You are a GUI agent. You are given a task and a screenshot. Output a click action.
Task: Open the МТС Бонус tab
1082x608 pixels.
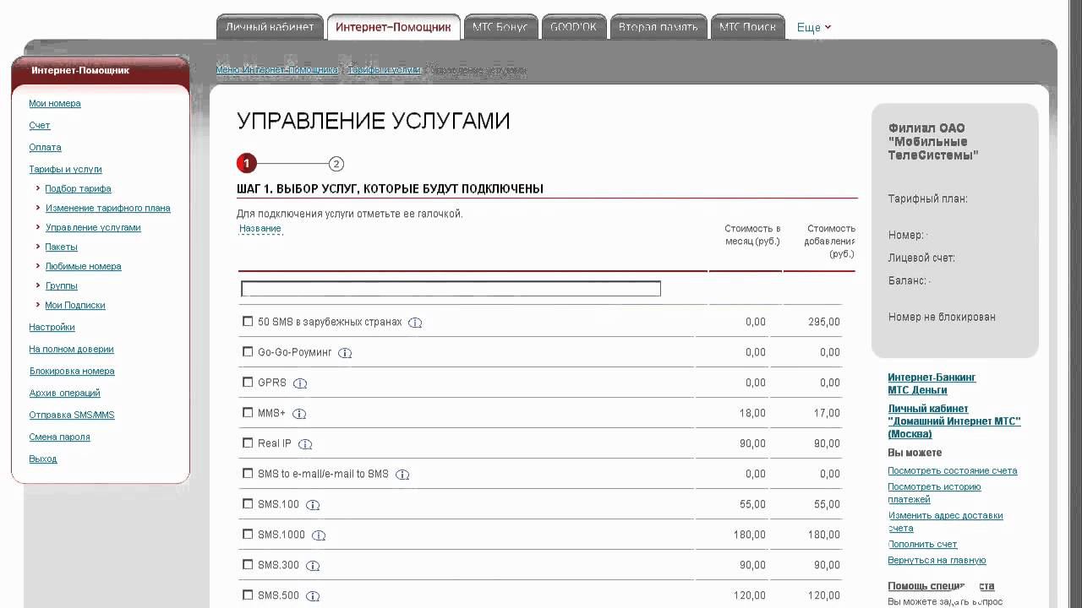(x=500, y=27)
